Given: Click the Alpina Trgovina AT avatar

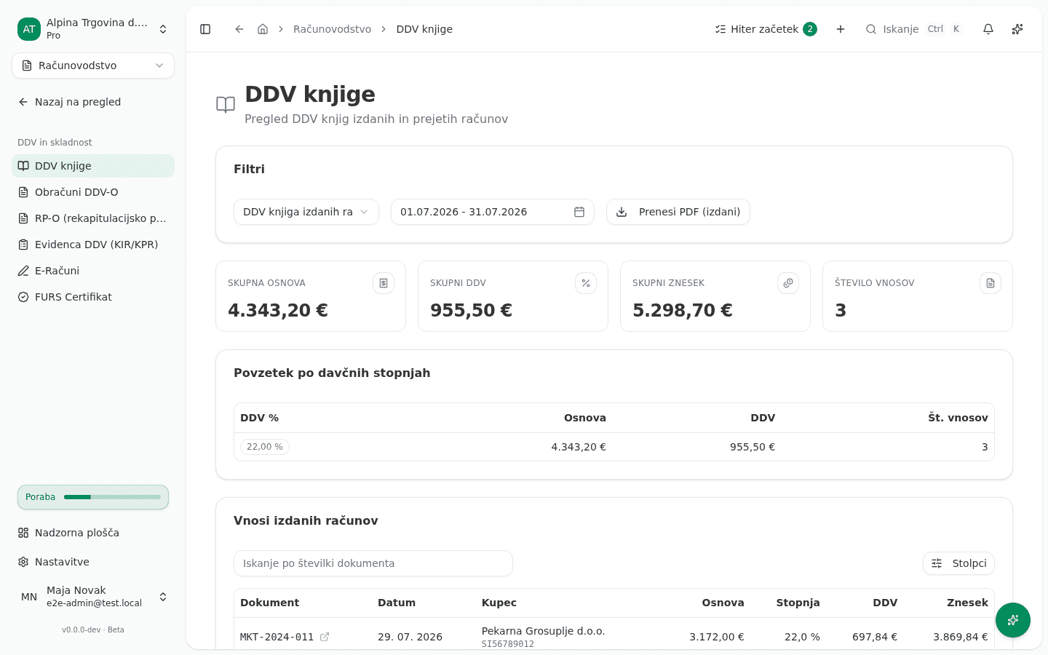Looking at the screenshot, I should click(29, 29).
